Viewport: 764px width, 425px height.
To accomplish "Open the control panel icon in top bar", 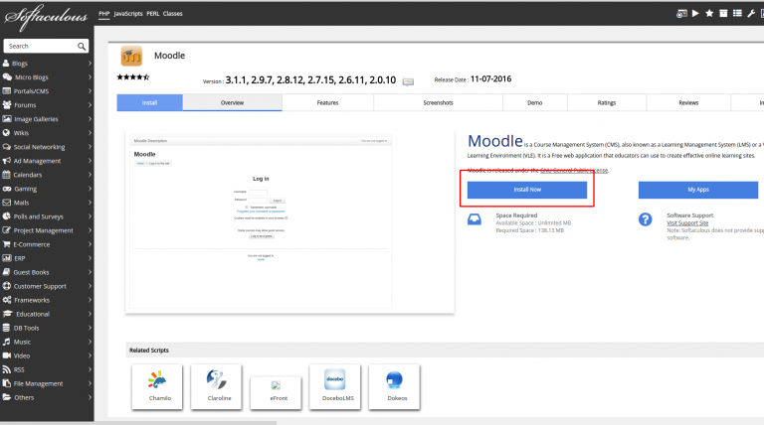I will click(681, 14).
